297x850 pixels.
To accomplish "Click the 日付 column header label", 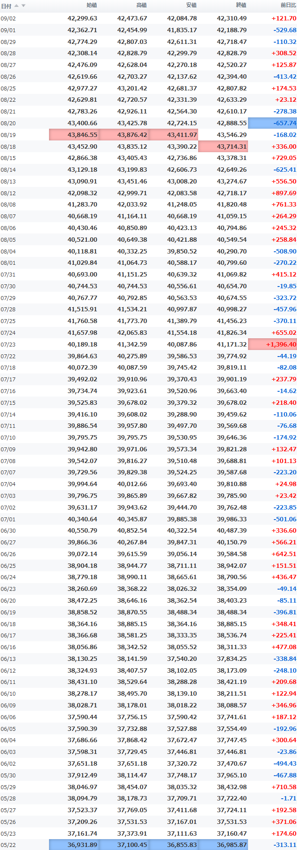I will point(6,6).
